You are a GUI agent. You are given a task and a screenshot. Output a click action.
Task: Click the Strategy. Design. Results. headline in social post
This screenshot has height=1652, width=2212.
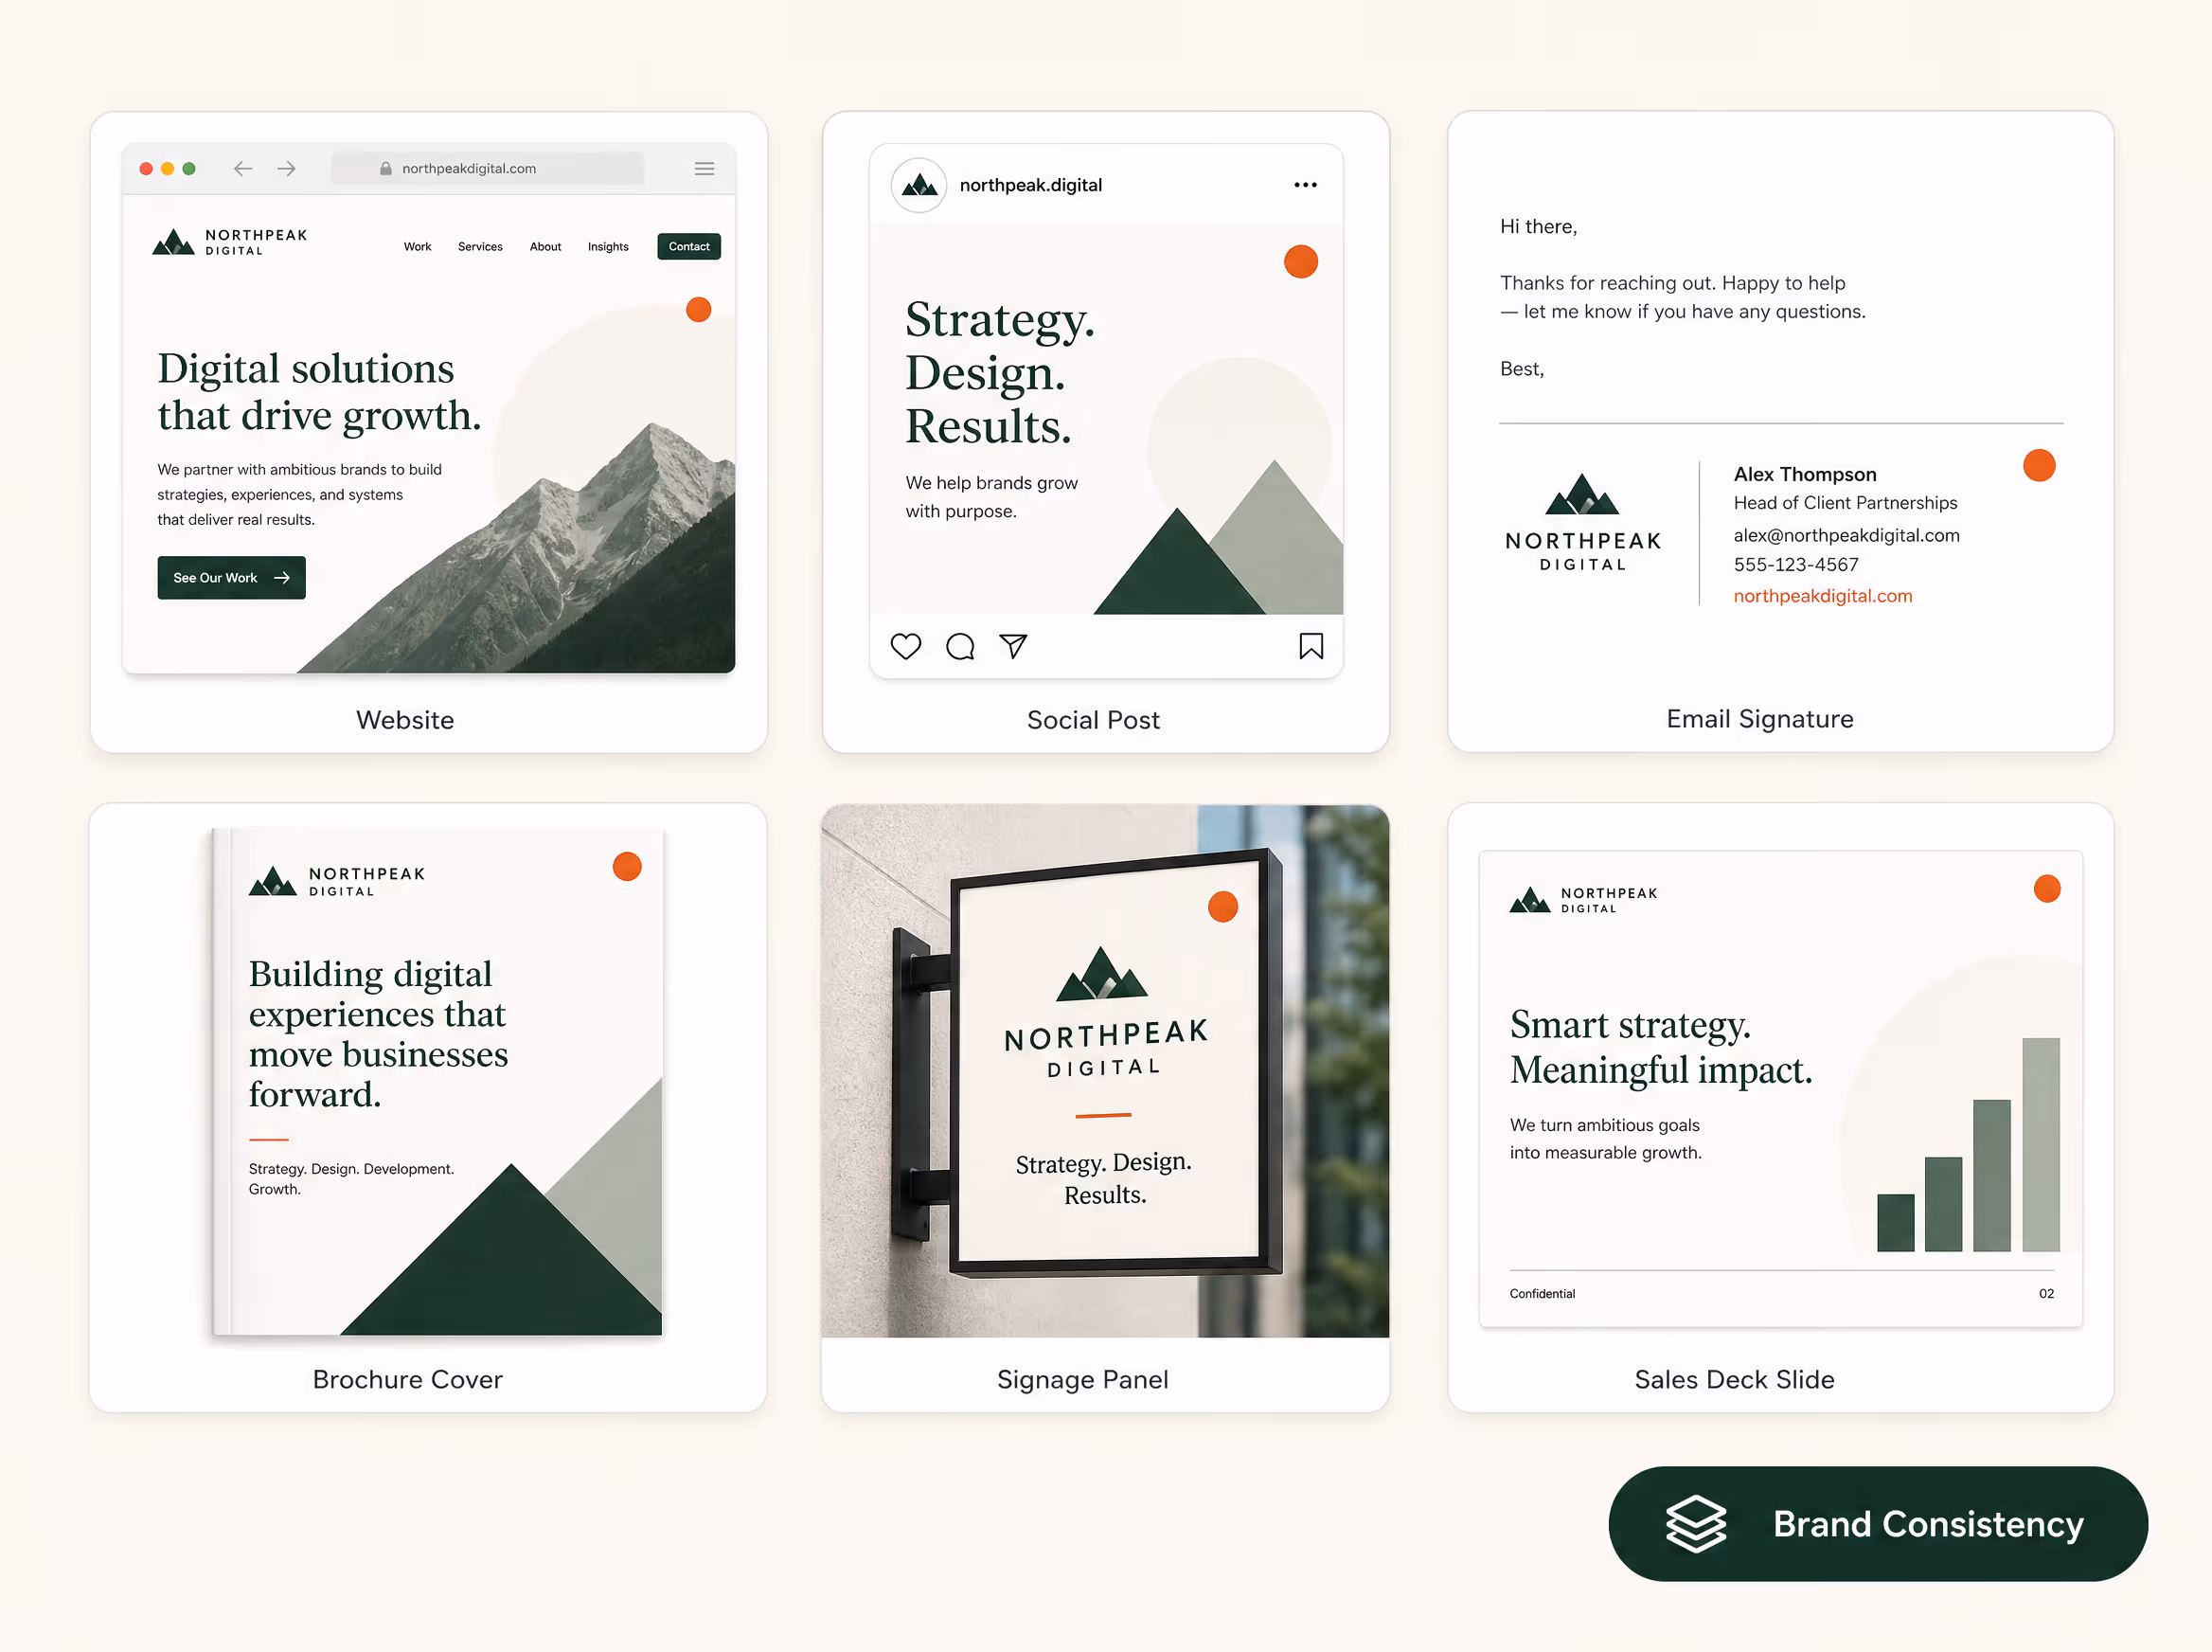click(1000, 372)
